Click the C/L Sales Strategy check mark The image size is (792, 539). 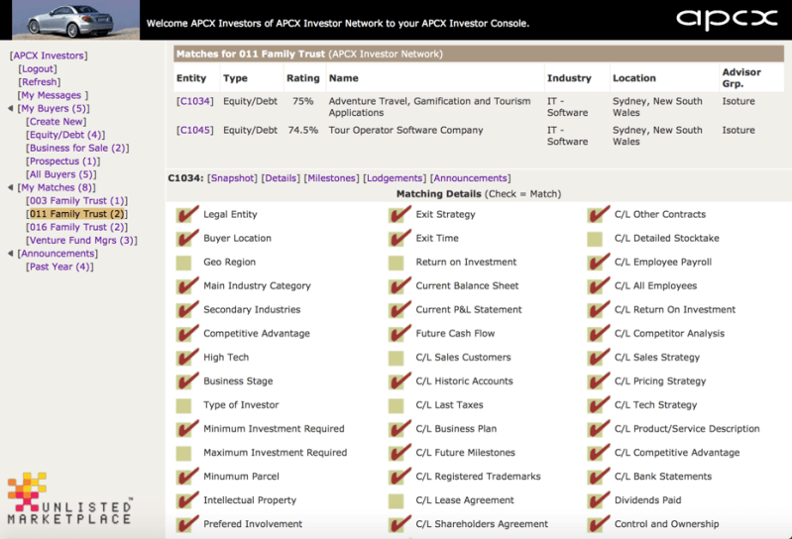pos(599,357)
